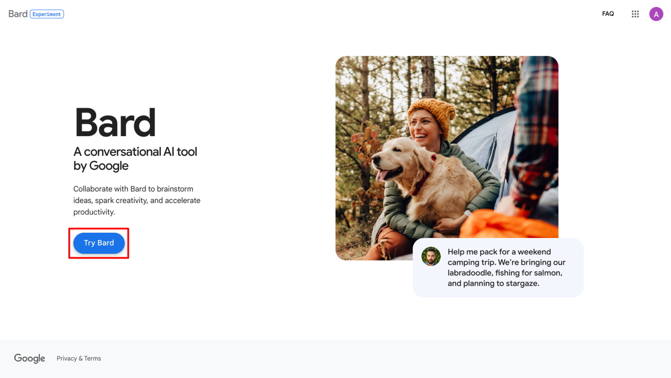Click 'A conversational AI tool by Google' subtitle
671x378 pixels.
point(135,158)
